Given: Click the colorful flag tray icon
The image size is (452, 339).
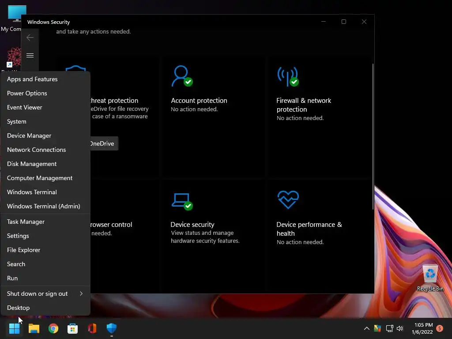Looking at the screenshot, I should [x=377, y=328].
